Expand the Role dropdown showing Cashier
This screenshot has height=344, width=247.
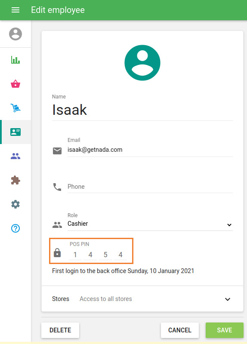(150, 224)
